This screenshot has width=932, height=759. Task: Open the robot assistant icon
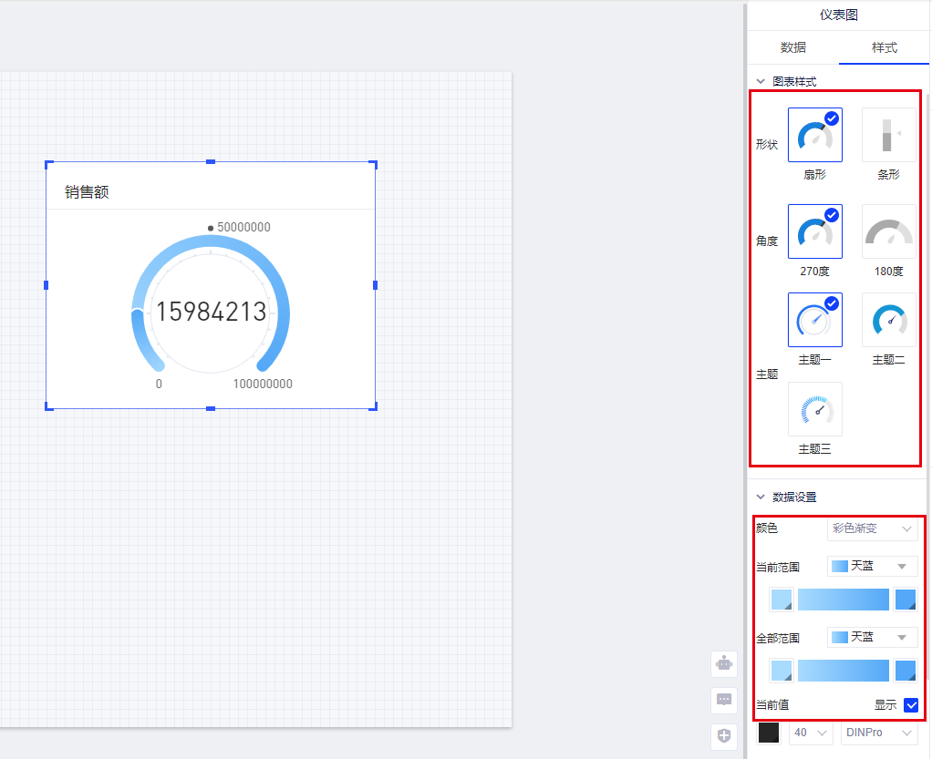tap(724, 663)
